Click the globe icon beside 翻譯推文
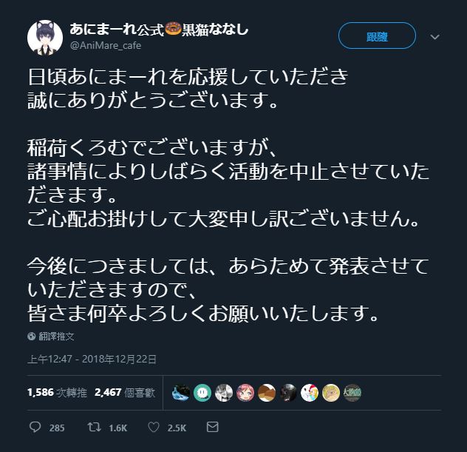The image size is (467, 452). click(x=32, y=337)
